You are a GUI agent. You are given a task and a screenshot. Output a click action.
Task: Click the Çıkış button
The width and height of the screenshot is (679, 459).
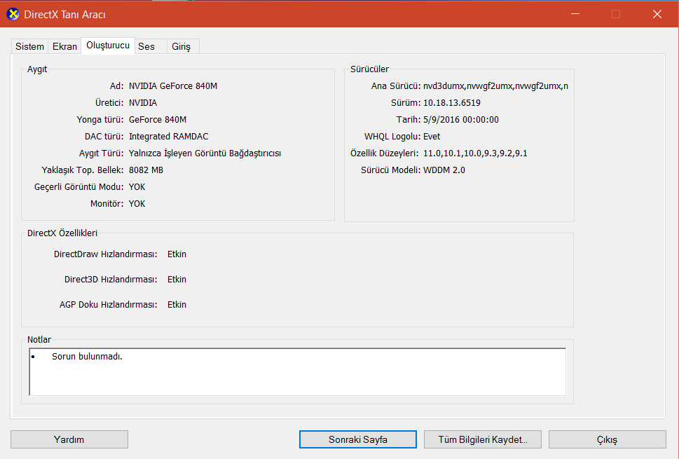click(x=607, y=439)
